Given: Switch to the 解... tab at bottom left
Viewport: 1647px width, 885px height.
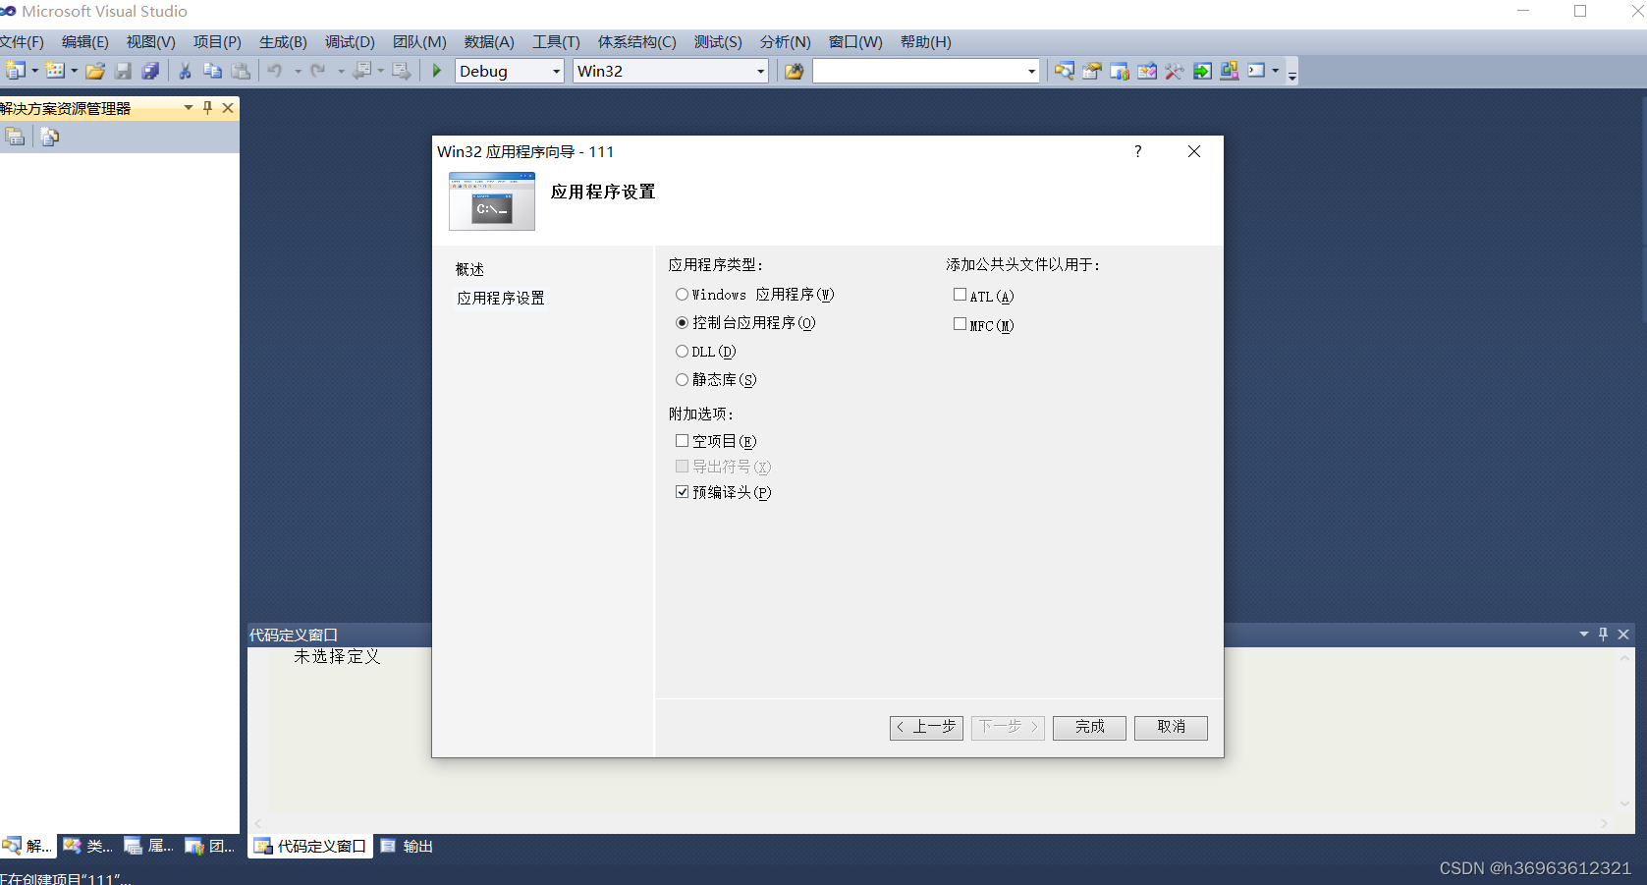Looking at the screenshot, I should tap(27, 846).
